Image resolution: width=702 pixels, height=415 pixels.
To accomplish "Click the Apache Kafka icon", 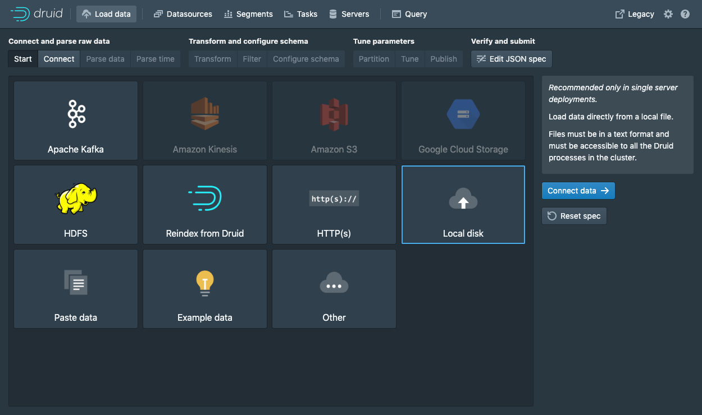I will point(76,114).
